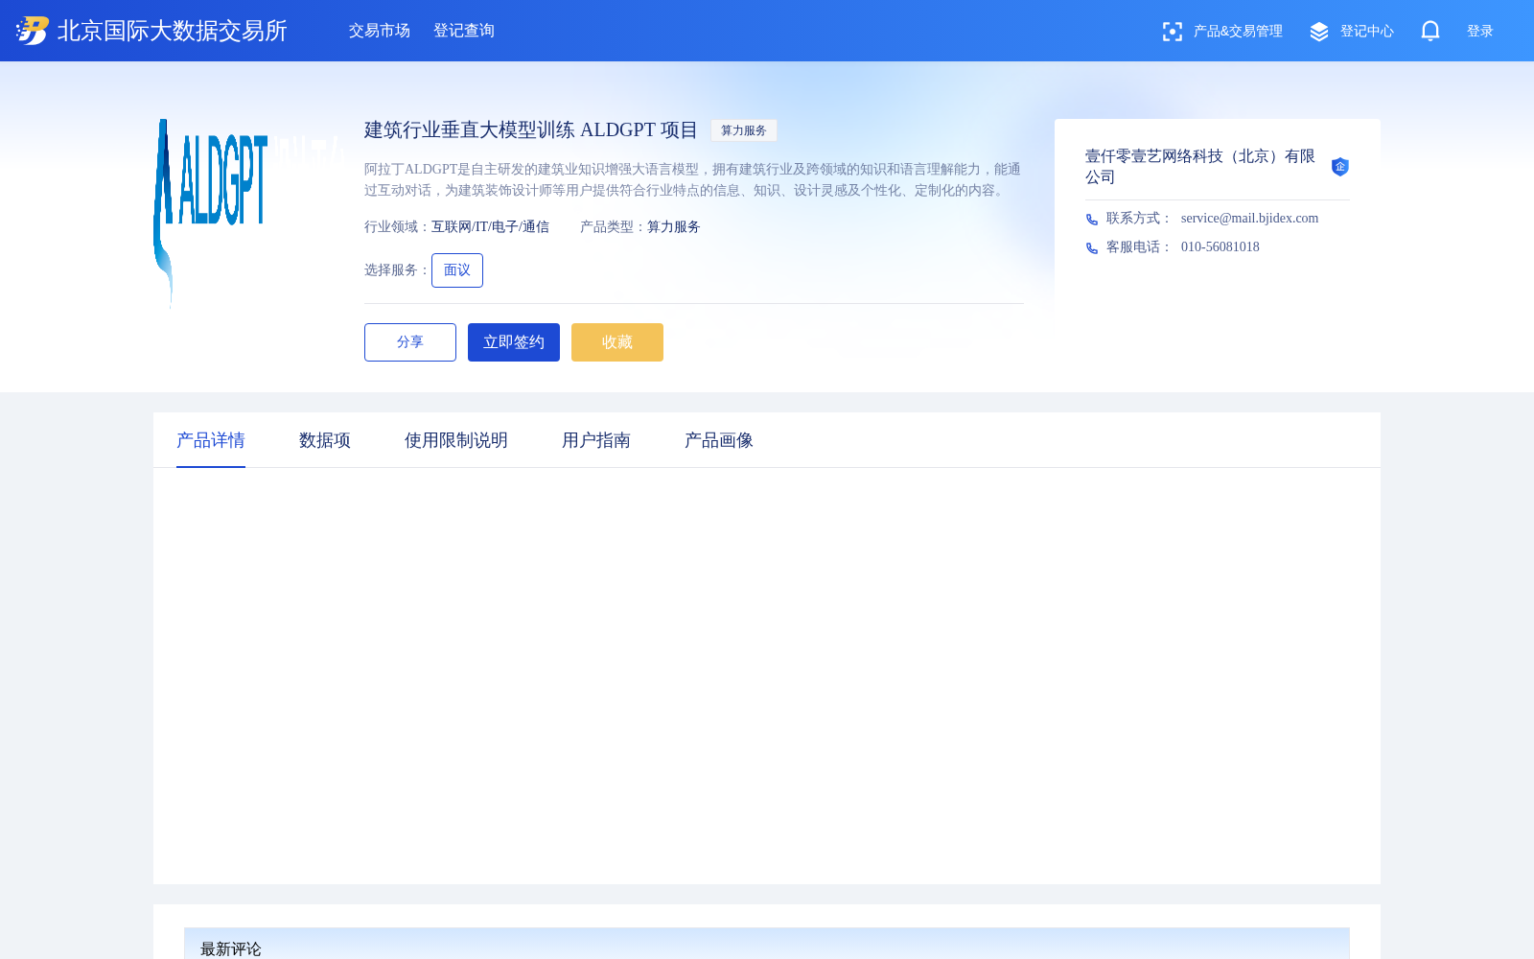Click the enterprise verified shield badge
Screen dimensions: 1534x959
click(1340, 167)
